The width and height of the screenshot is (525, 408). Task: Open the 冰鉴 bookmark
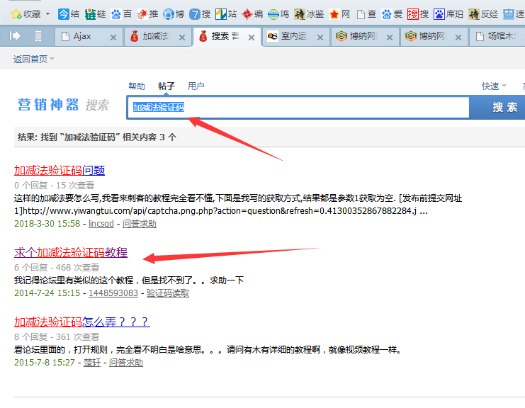(300, 13)
